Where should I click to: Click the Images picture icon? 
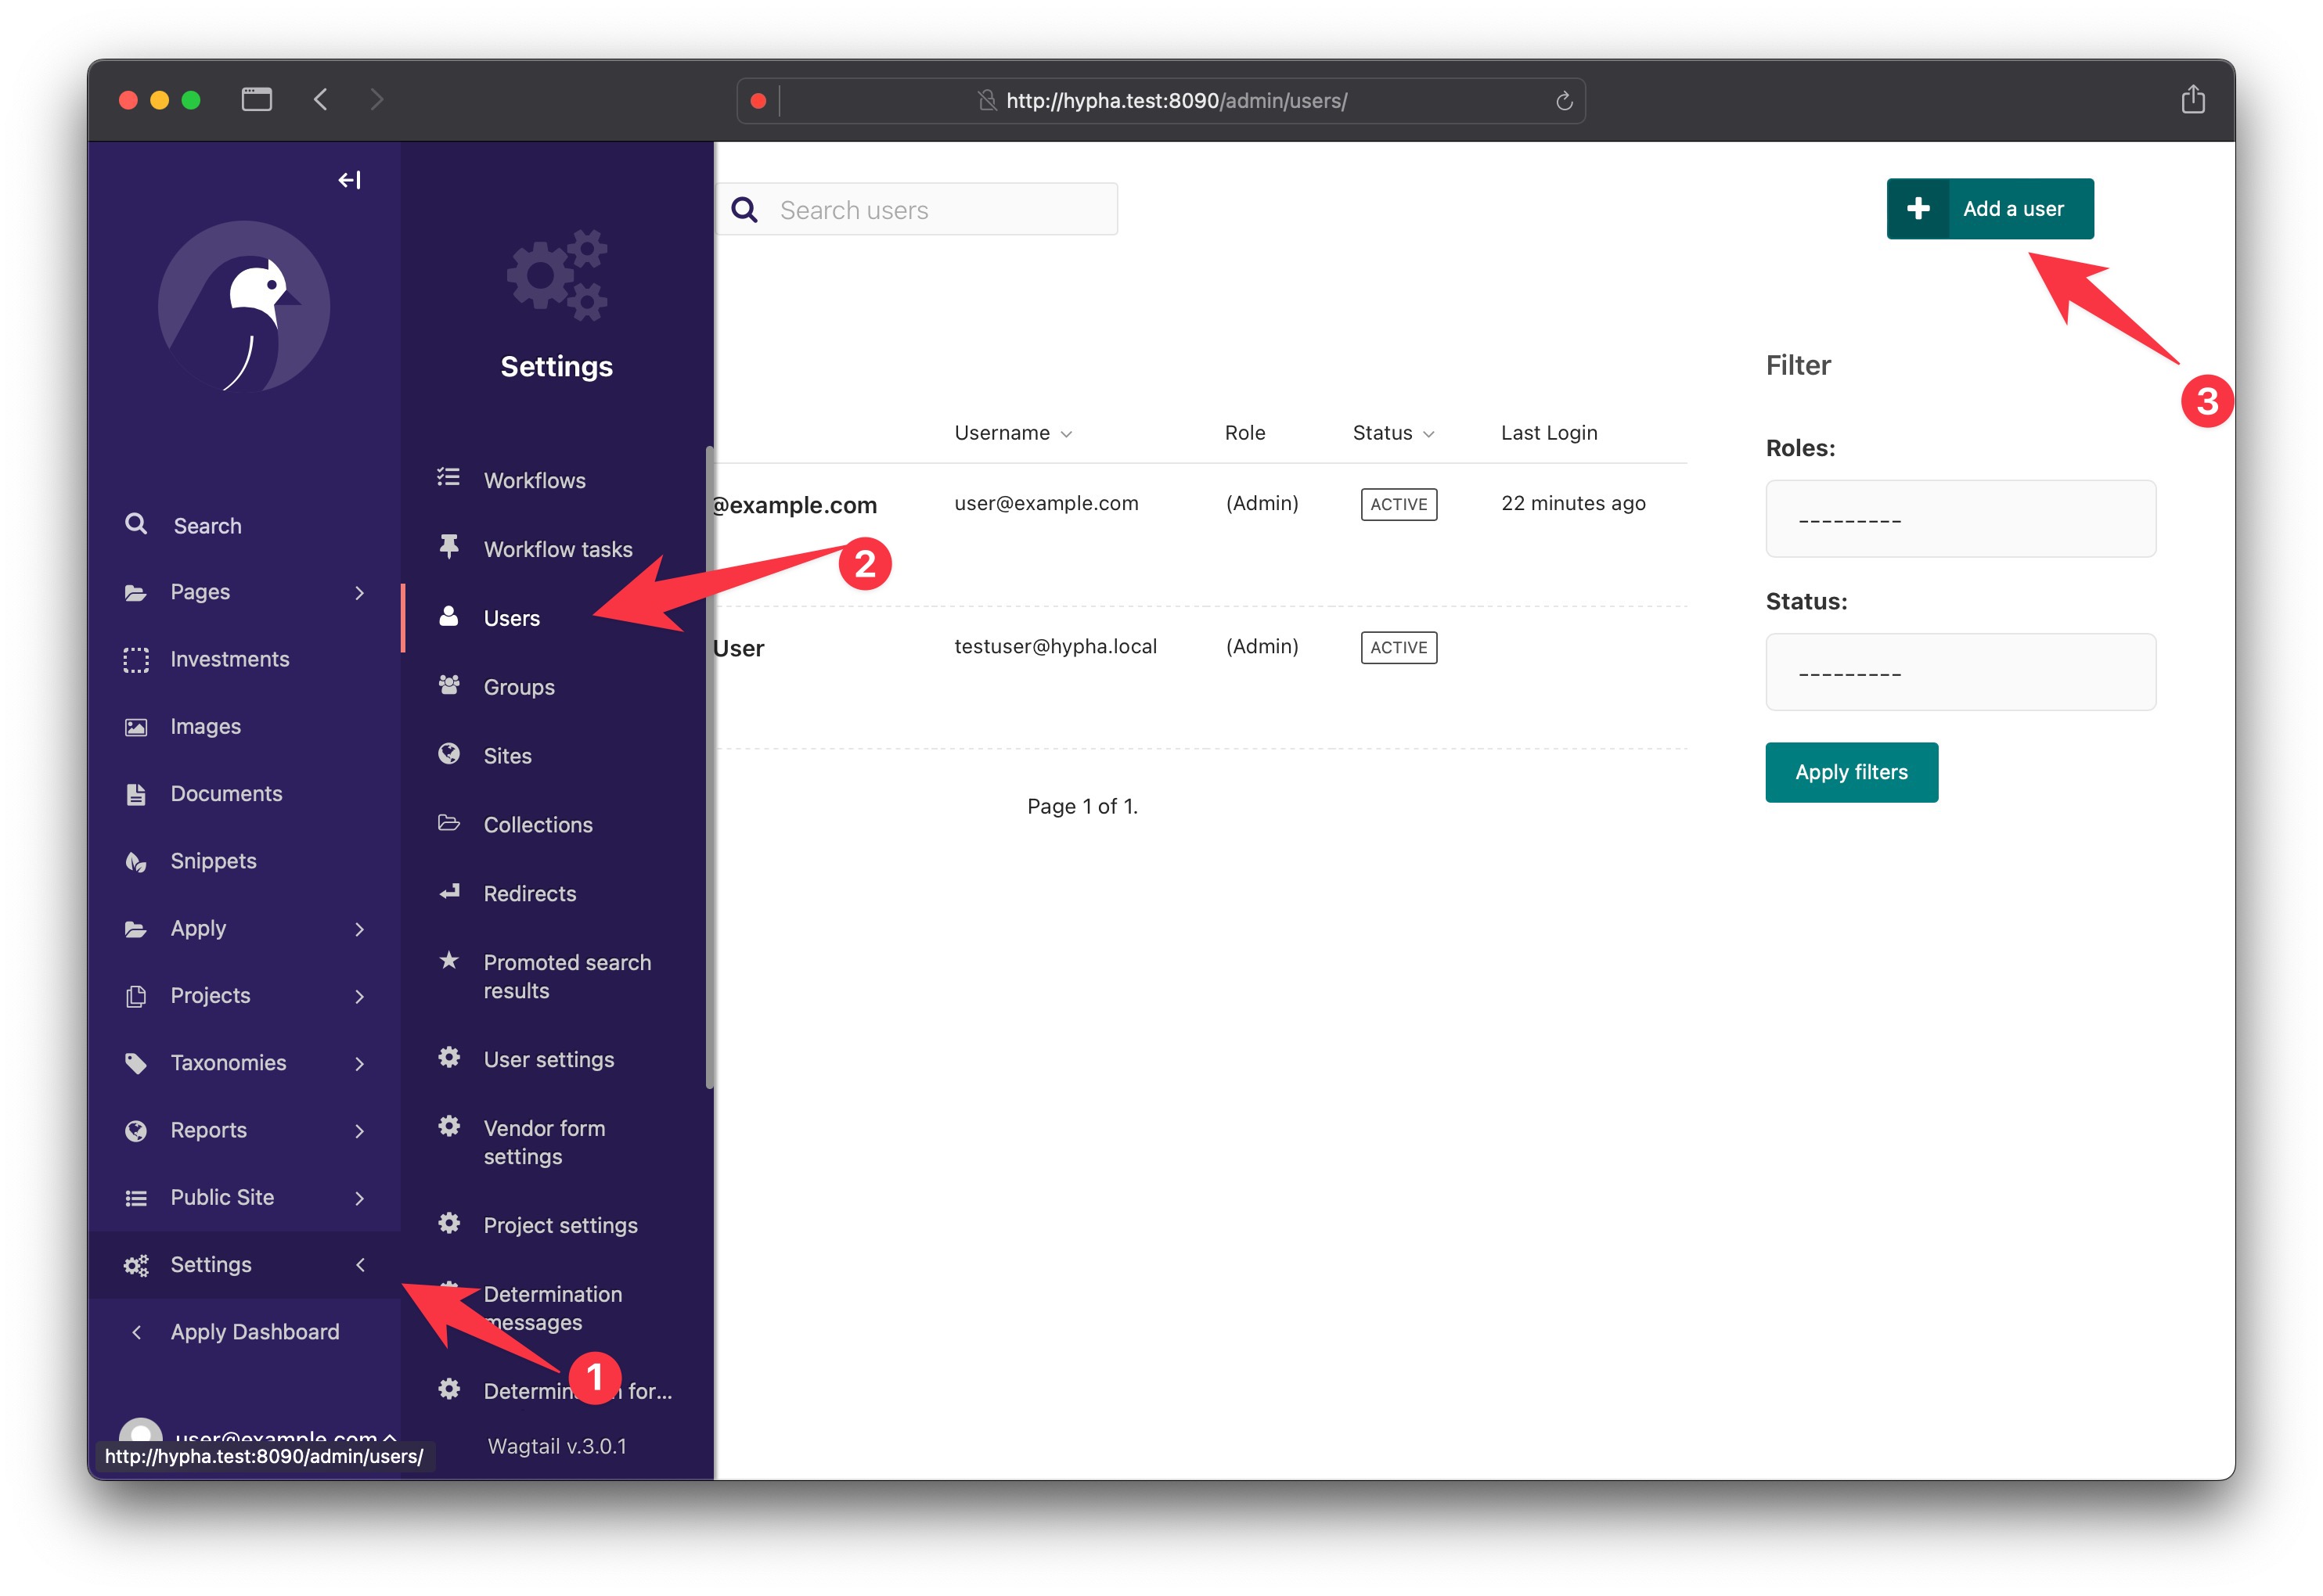[135, 727]
